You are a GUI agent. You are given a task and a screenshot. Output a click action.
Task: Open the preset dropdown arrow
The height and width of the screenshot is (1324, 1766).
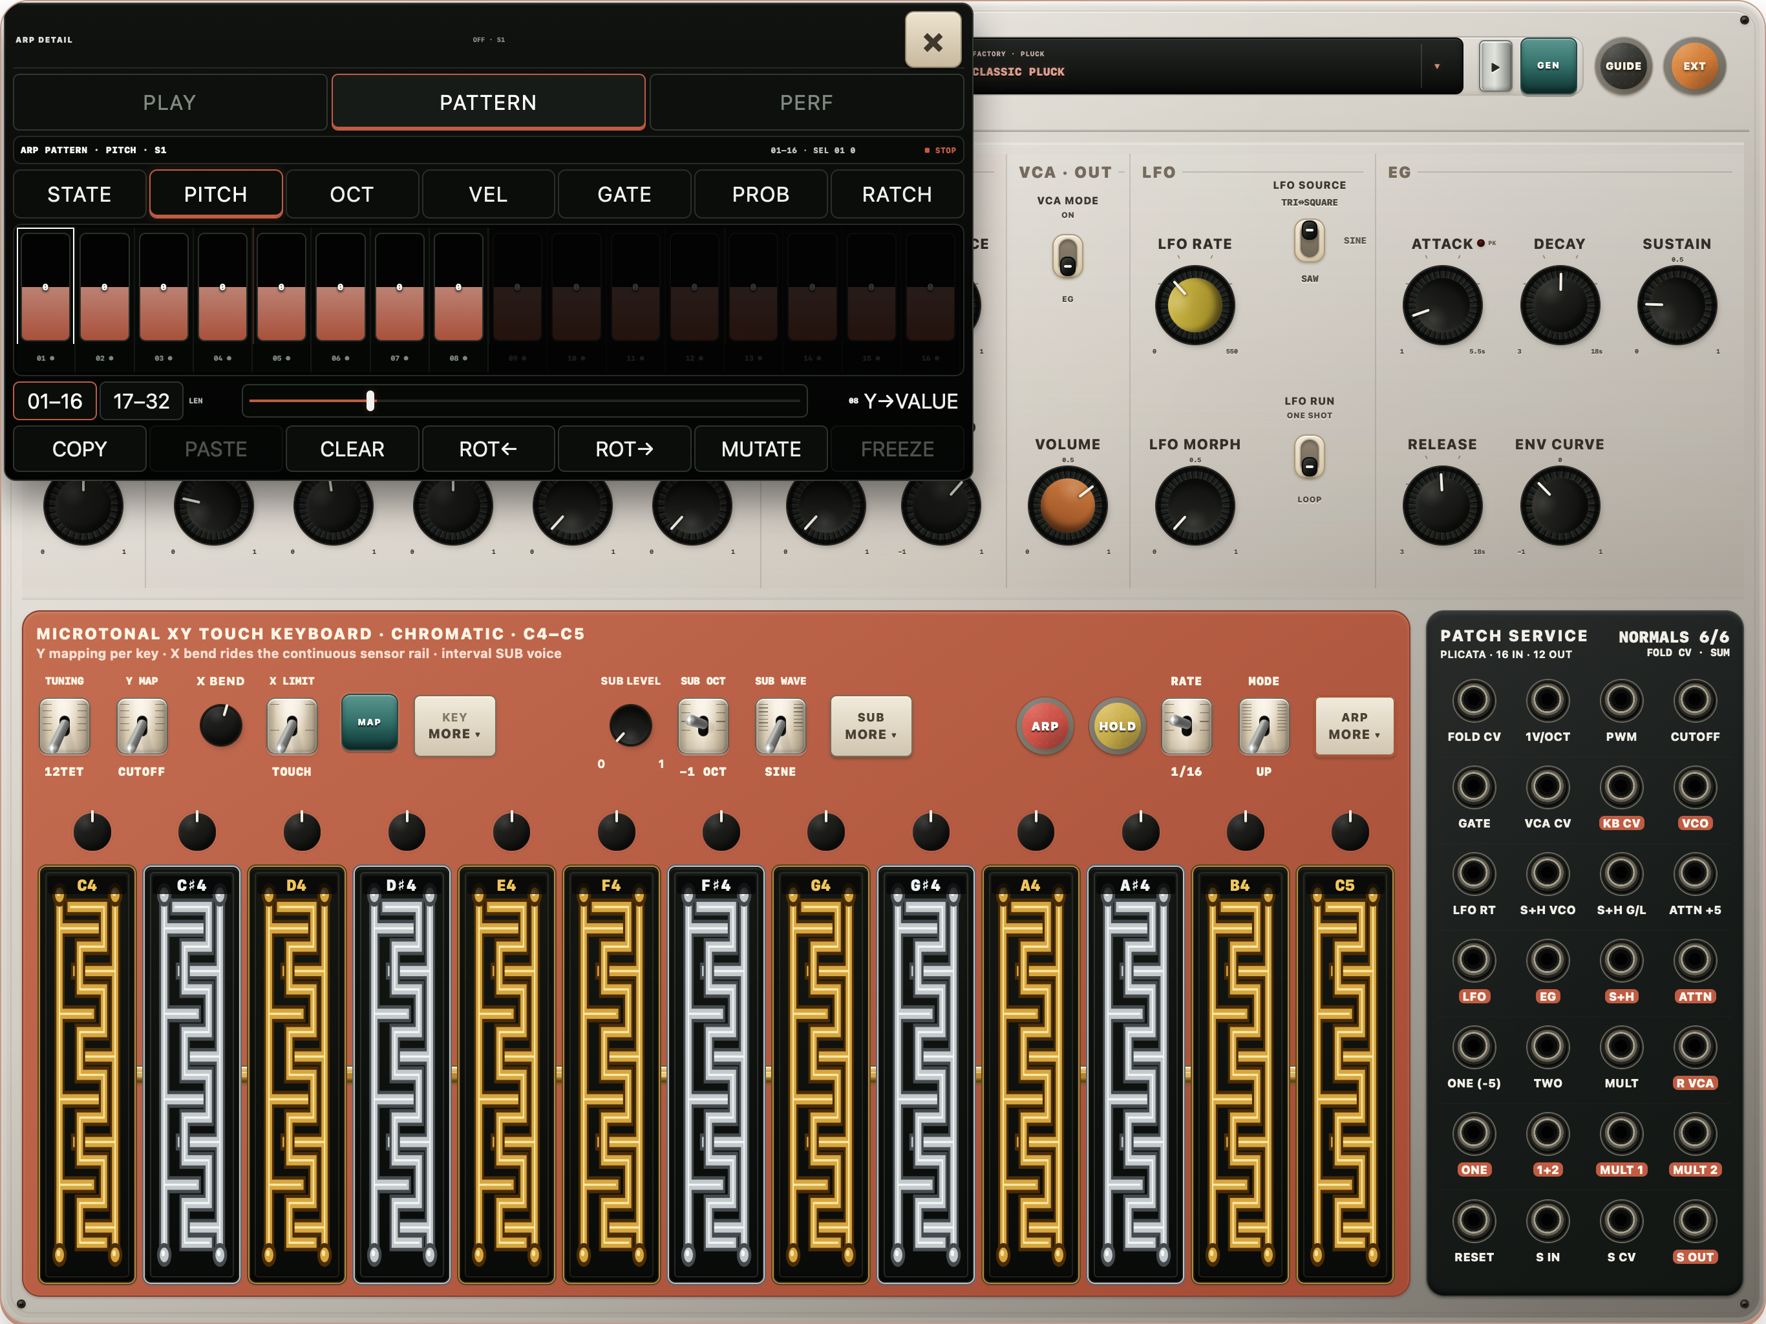coord(1436,67)
